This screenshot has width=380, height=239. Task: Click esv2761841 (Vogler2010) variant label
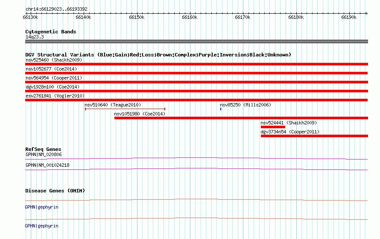(x=55, y=96)
